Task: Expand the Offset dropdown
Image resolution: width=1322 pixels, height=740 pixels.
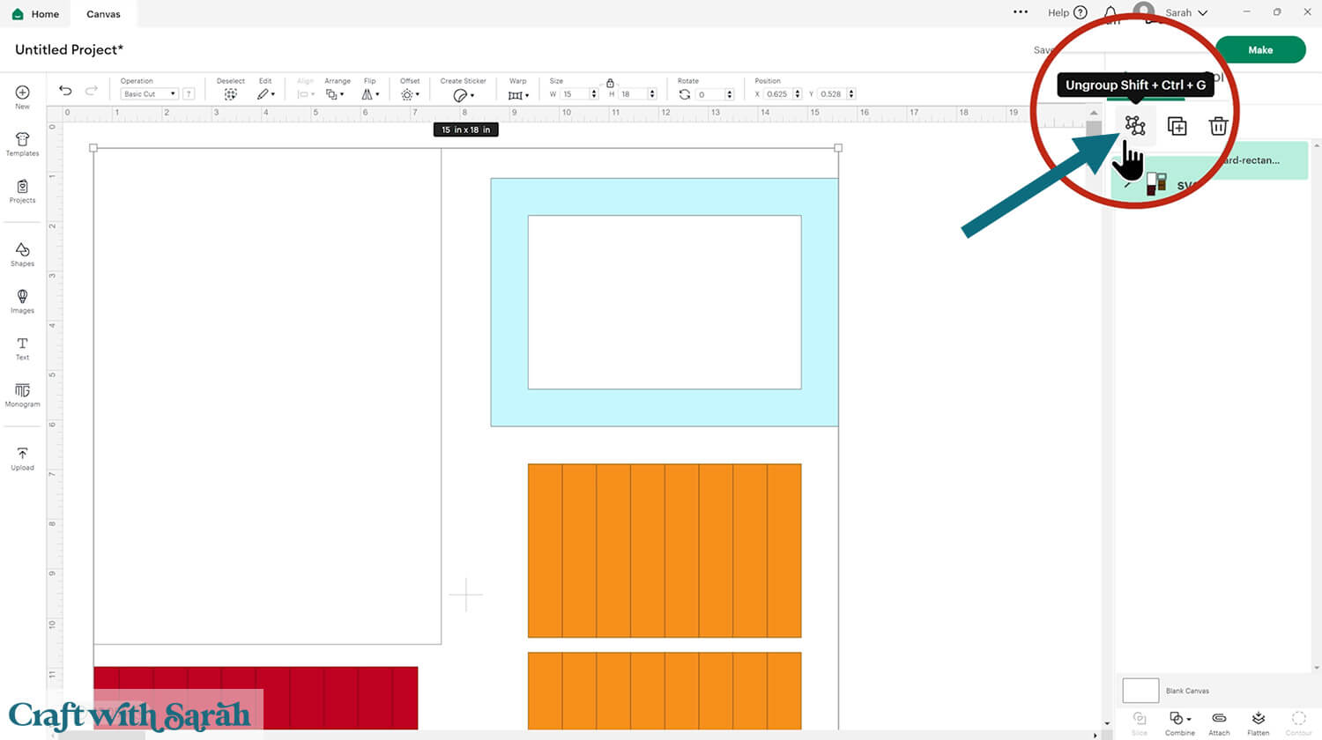Action: pos(410,94)
